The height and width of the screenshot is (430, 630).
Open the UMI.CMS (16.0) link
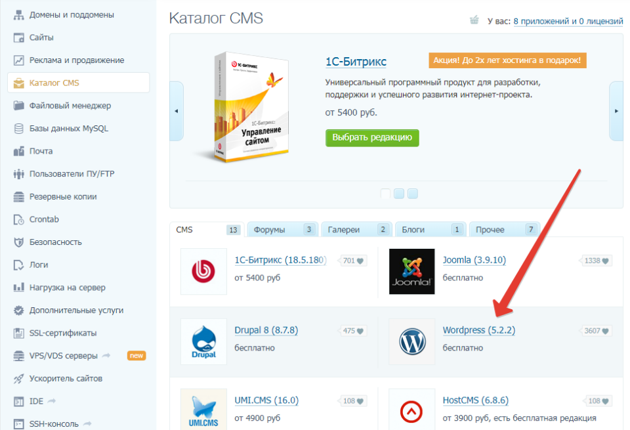tap(266, 400)
